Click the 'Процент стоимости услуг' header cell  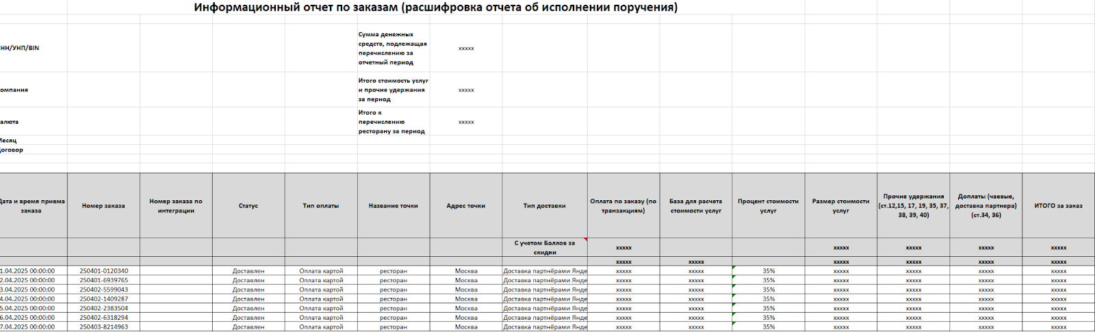(x=768, y=206)
